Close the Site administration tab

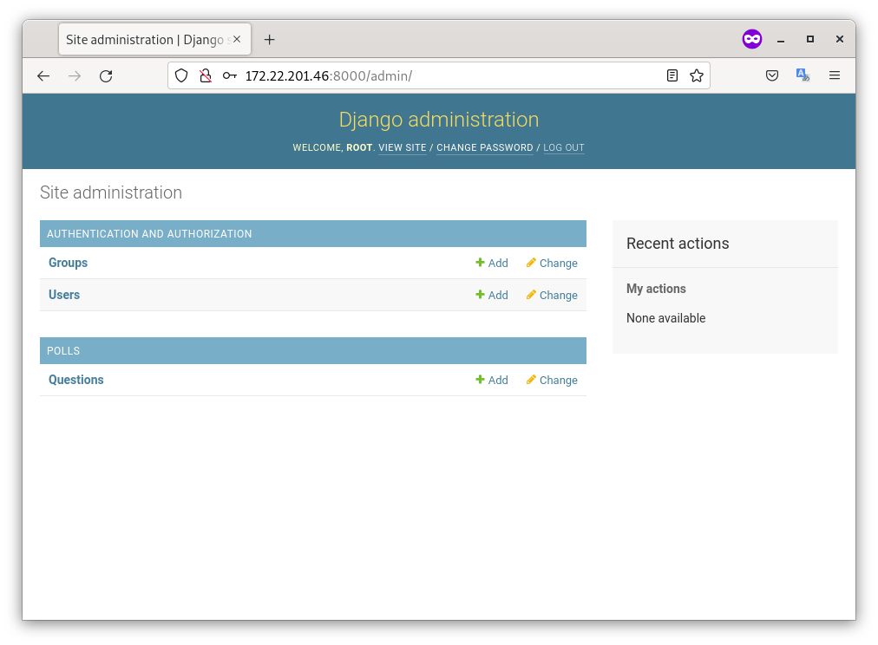coord(237,40)
